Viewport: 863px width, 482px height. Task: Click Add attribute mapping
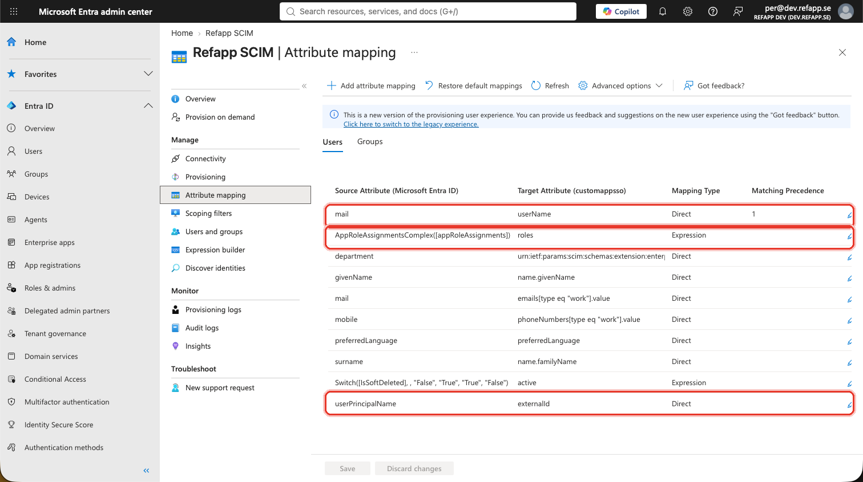(371, 85)
